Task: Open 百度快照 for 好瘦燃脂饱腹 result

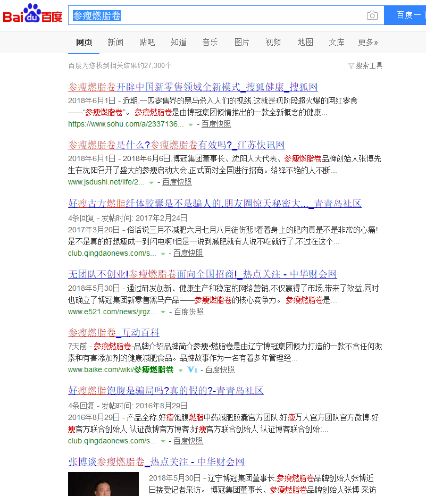Action: [x=188, y=441]
